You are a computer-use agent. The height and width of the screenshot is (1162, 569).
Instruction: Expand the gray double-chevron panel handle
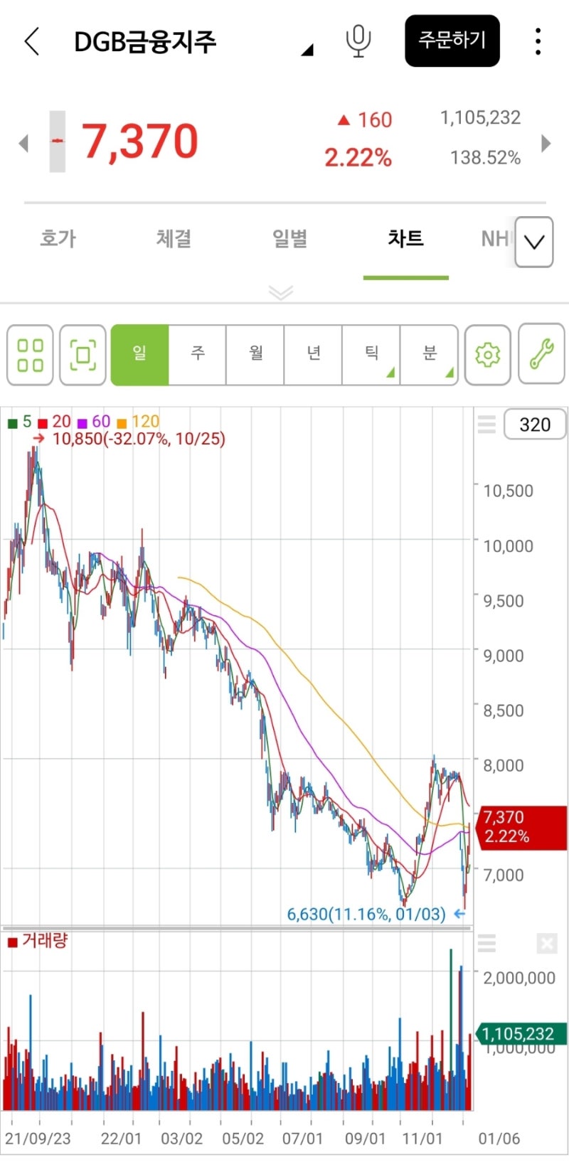coord(281,292)
